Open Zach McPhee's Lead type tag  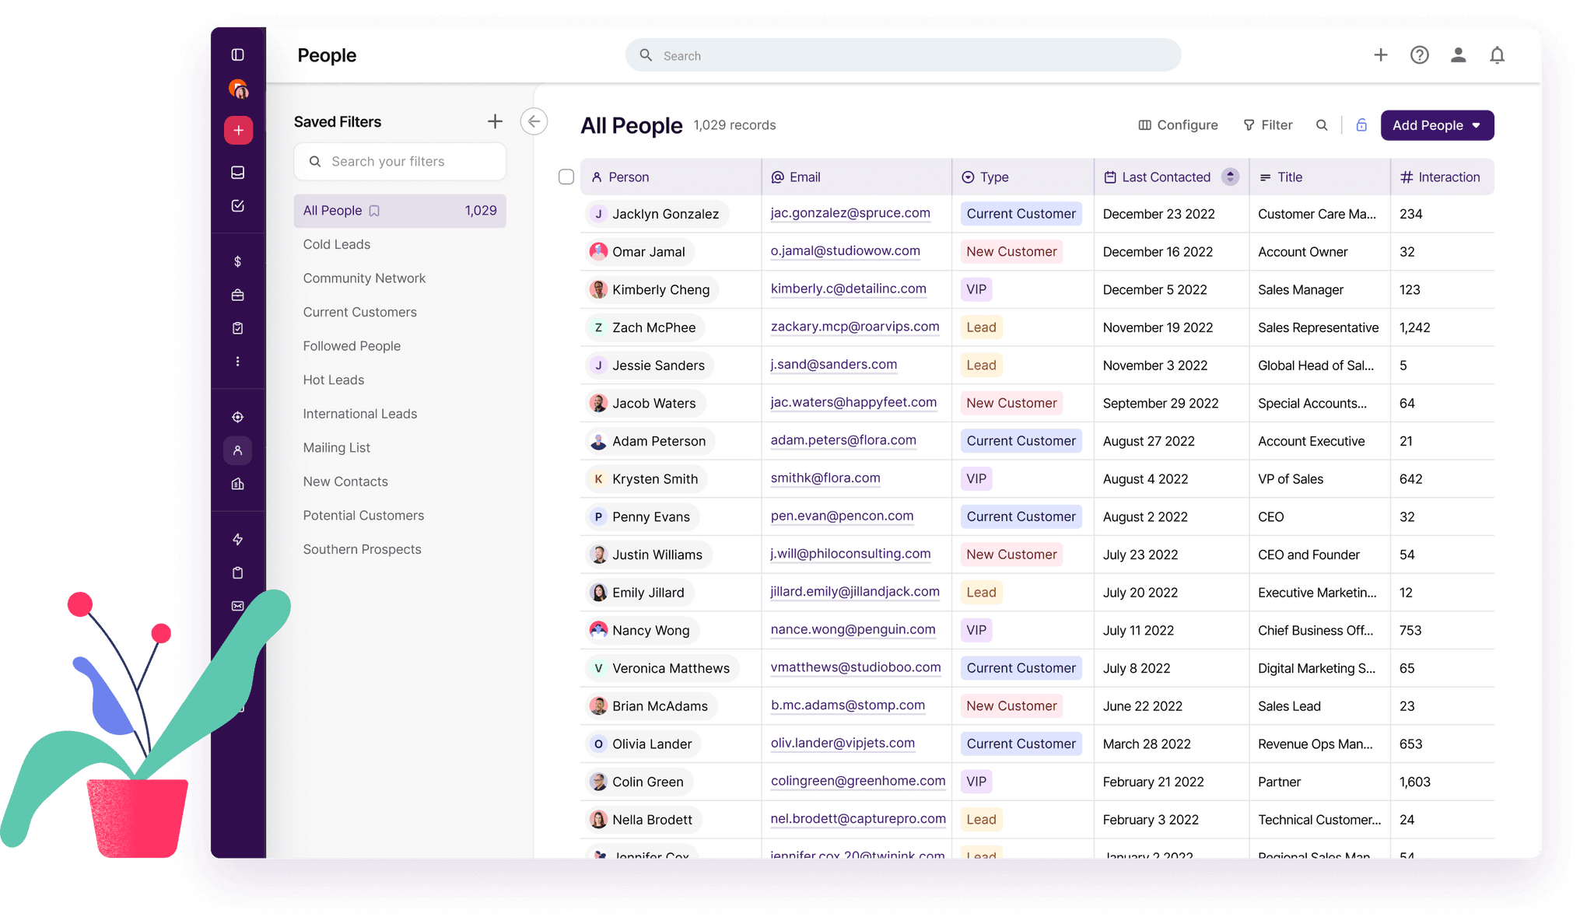click(981, 327)
